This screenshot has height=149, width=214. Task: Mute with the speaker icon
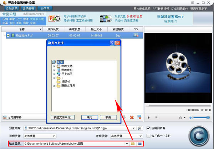[191, 118]
